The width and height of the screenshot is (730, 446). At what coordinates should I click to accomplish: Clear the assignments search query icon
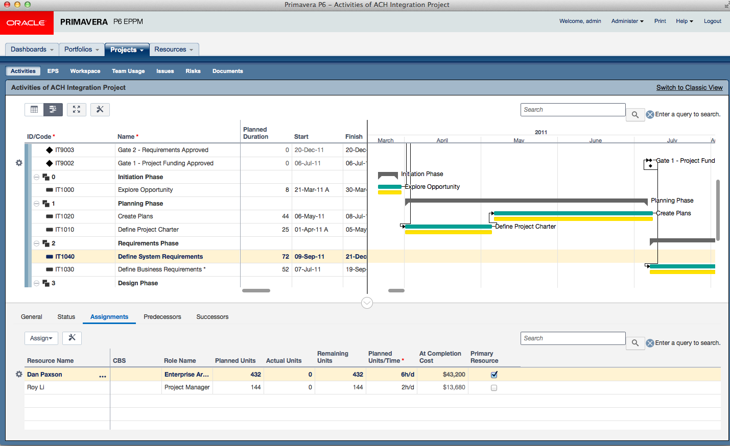pyautogui.click(x=650, y=343)
